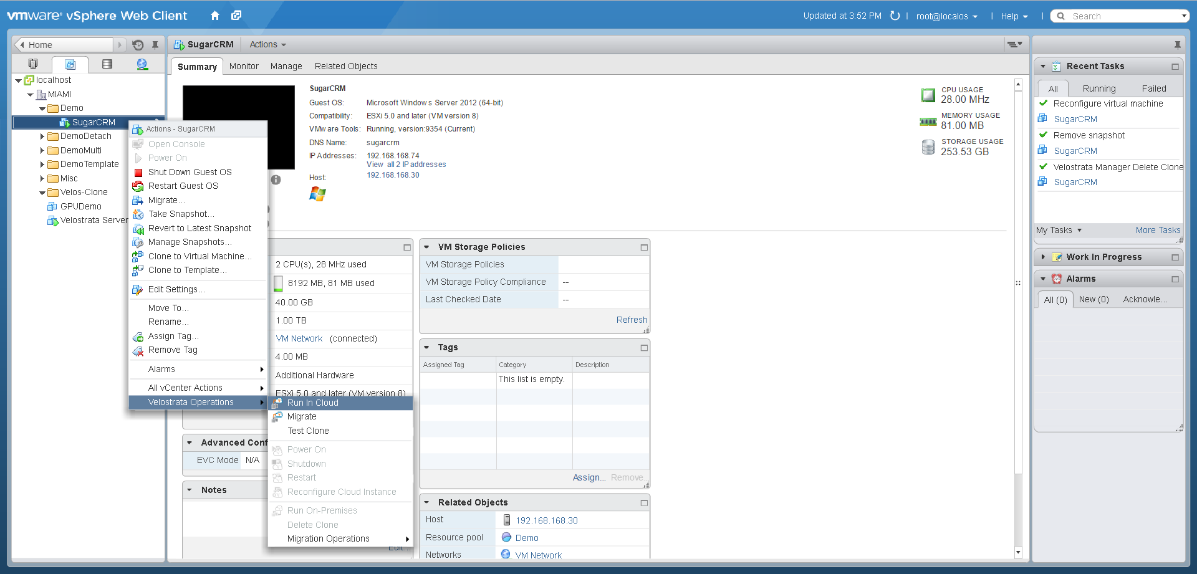Maximize the VM Storage Policies portlet

pyautogui.click(x=644, y=247)
